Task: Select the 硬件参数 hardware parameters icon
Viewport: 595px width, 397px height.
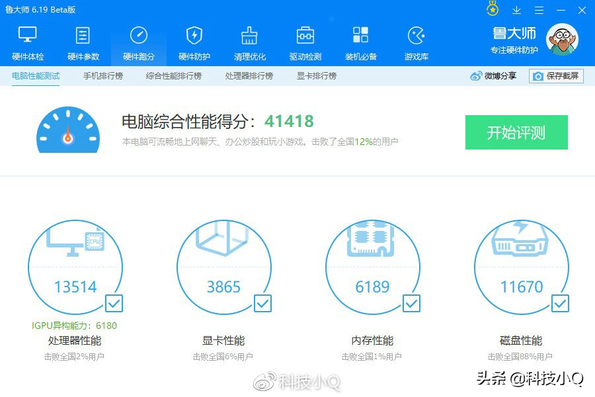Action: [83, 41]
